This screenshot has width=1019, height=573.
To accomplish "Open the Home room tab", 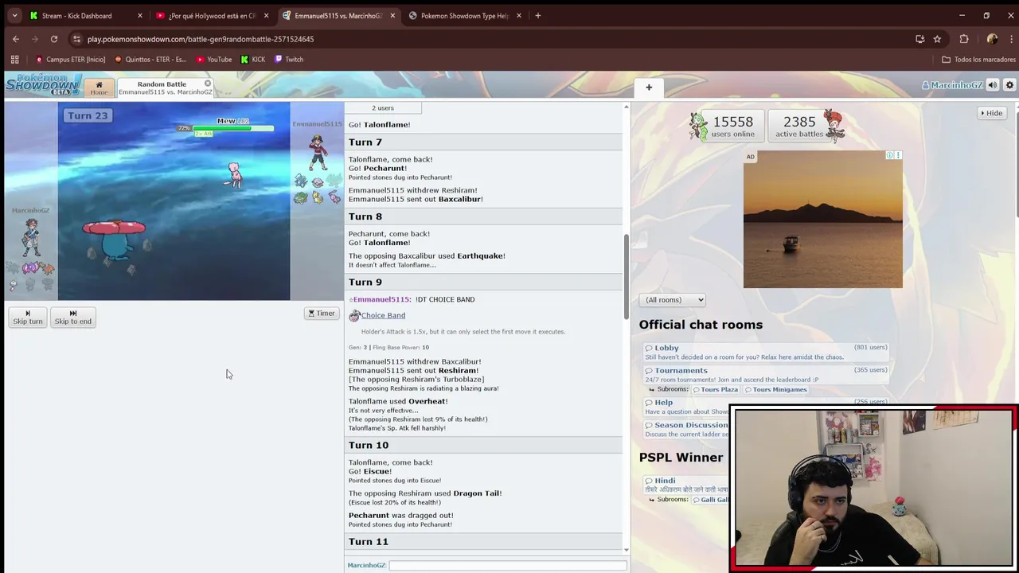I will [x=99, y=88].
